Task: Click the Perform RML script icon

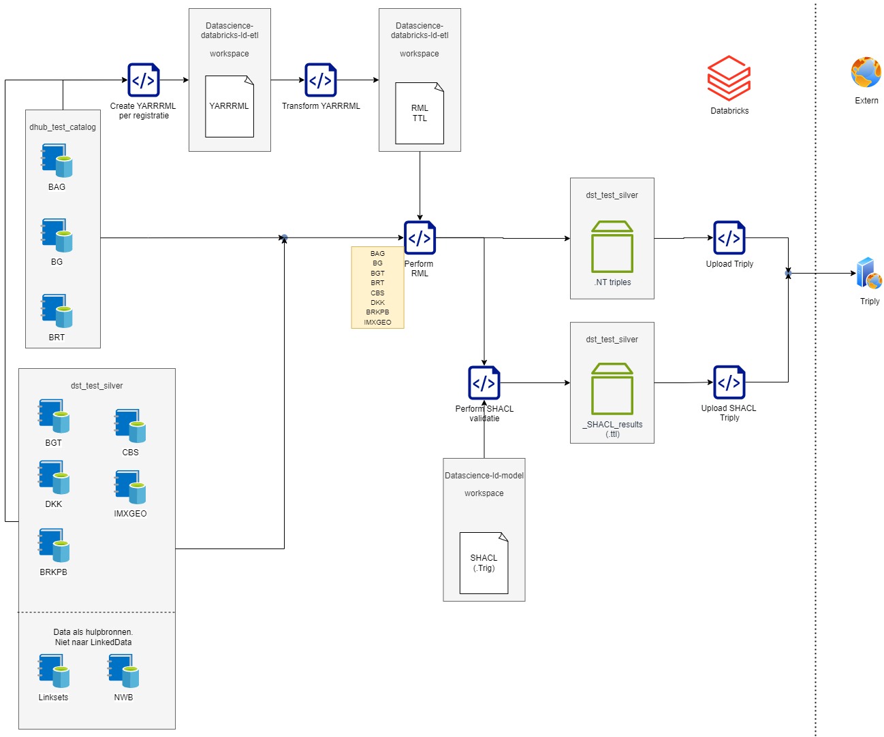Action: [x=420, y=238]
